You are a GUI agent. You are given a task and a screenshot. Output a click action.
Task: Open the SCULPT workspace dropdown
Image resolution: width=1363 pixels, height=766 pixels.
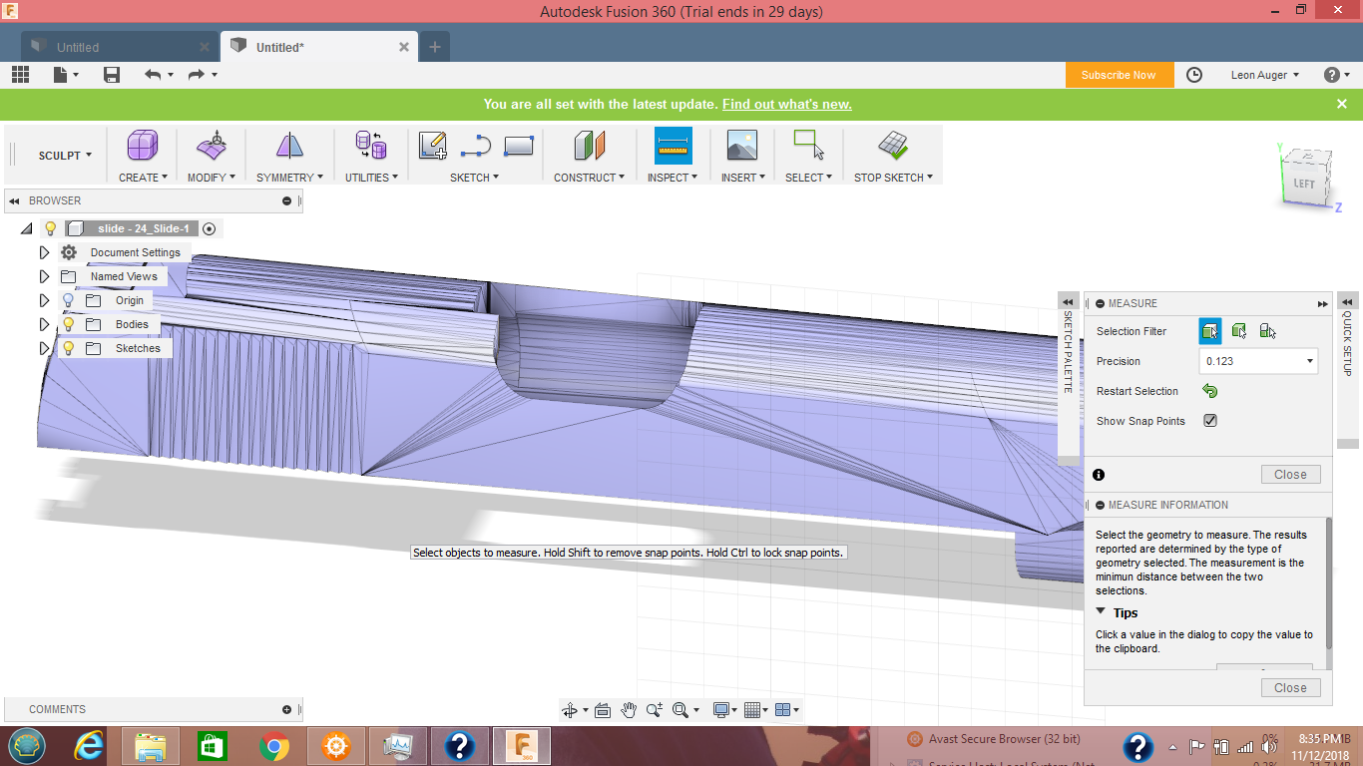[65, 156]
